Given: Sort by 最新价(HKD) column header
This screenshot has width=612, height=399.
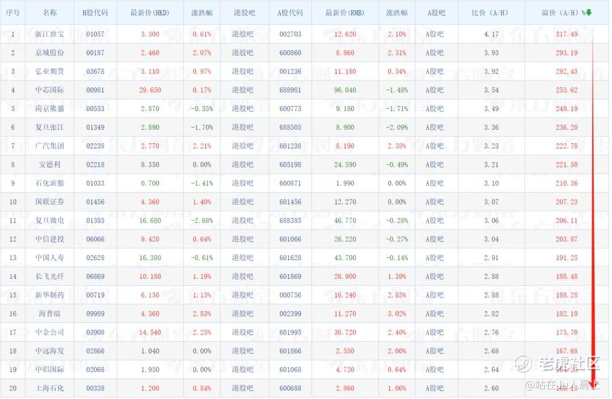Looking at the screenshot, I should click(150, 12).
